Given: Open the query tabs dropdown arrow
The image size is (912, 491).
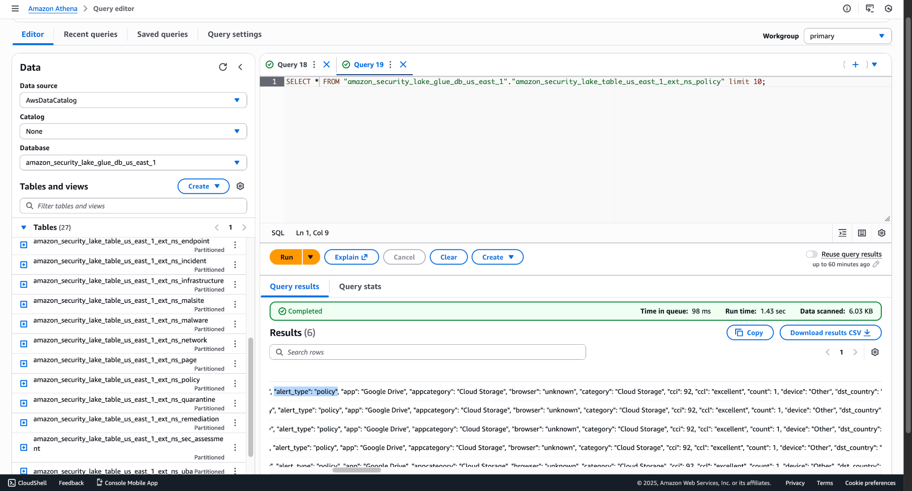Looking at the screenshot, I should (x=875, y=64).
